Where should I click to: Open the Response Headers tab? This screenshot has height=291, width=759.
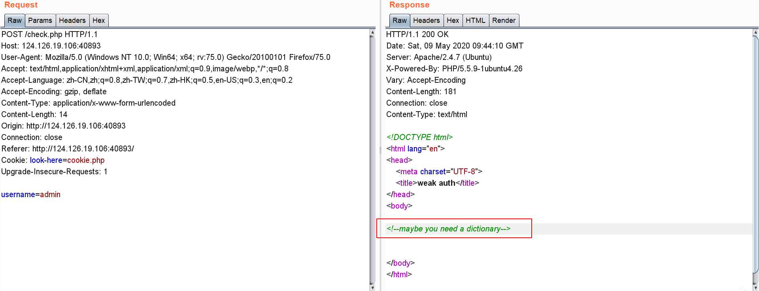click(x=426, y=21)
